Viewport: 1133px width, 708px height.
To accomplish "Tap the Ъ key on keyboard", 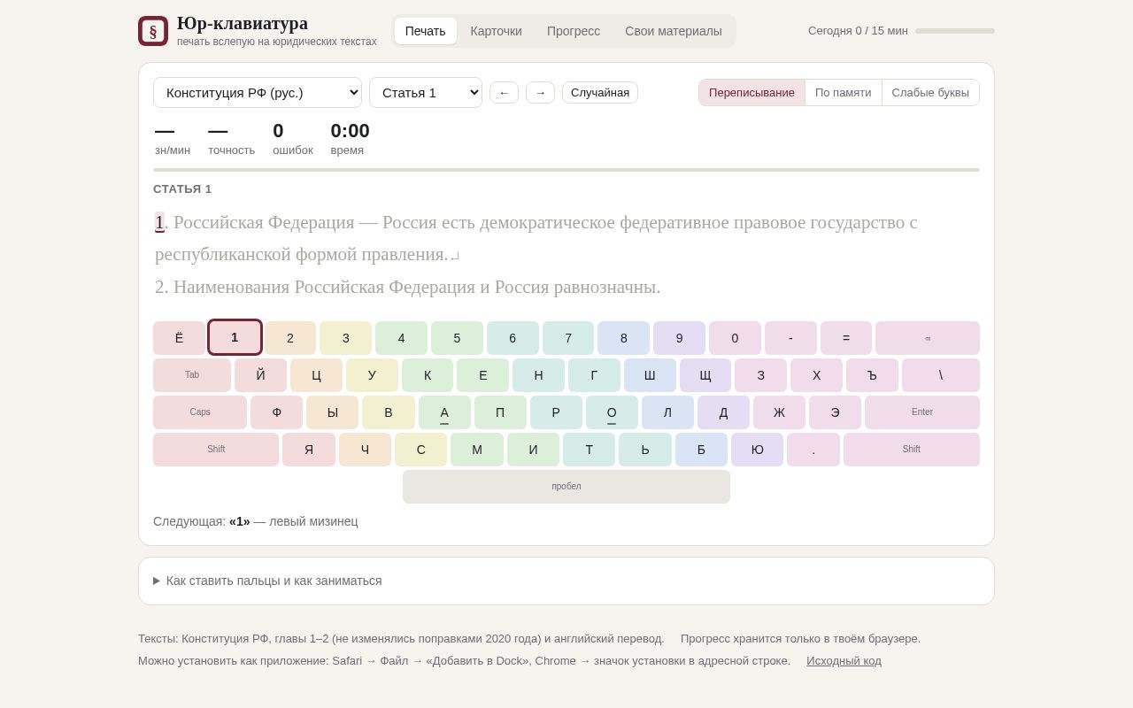I will coord(872,375).
